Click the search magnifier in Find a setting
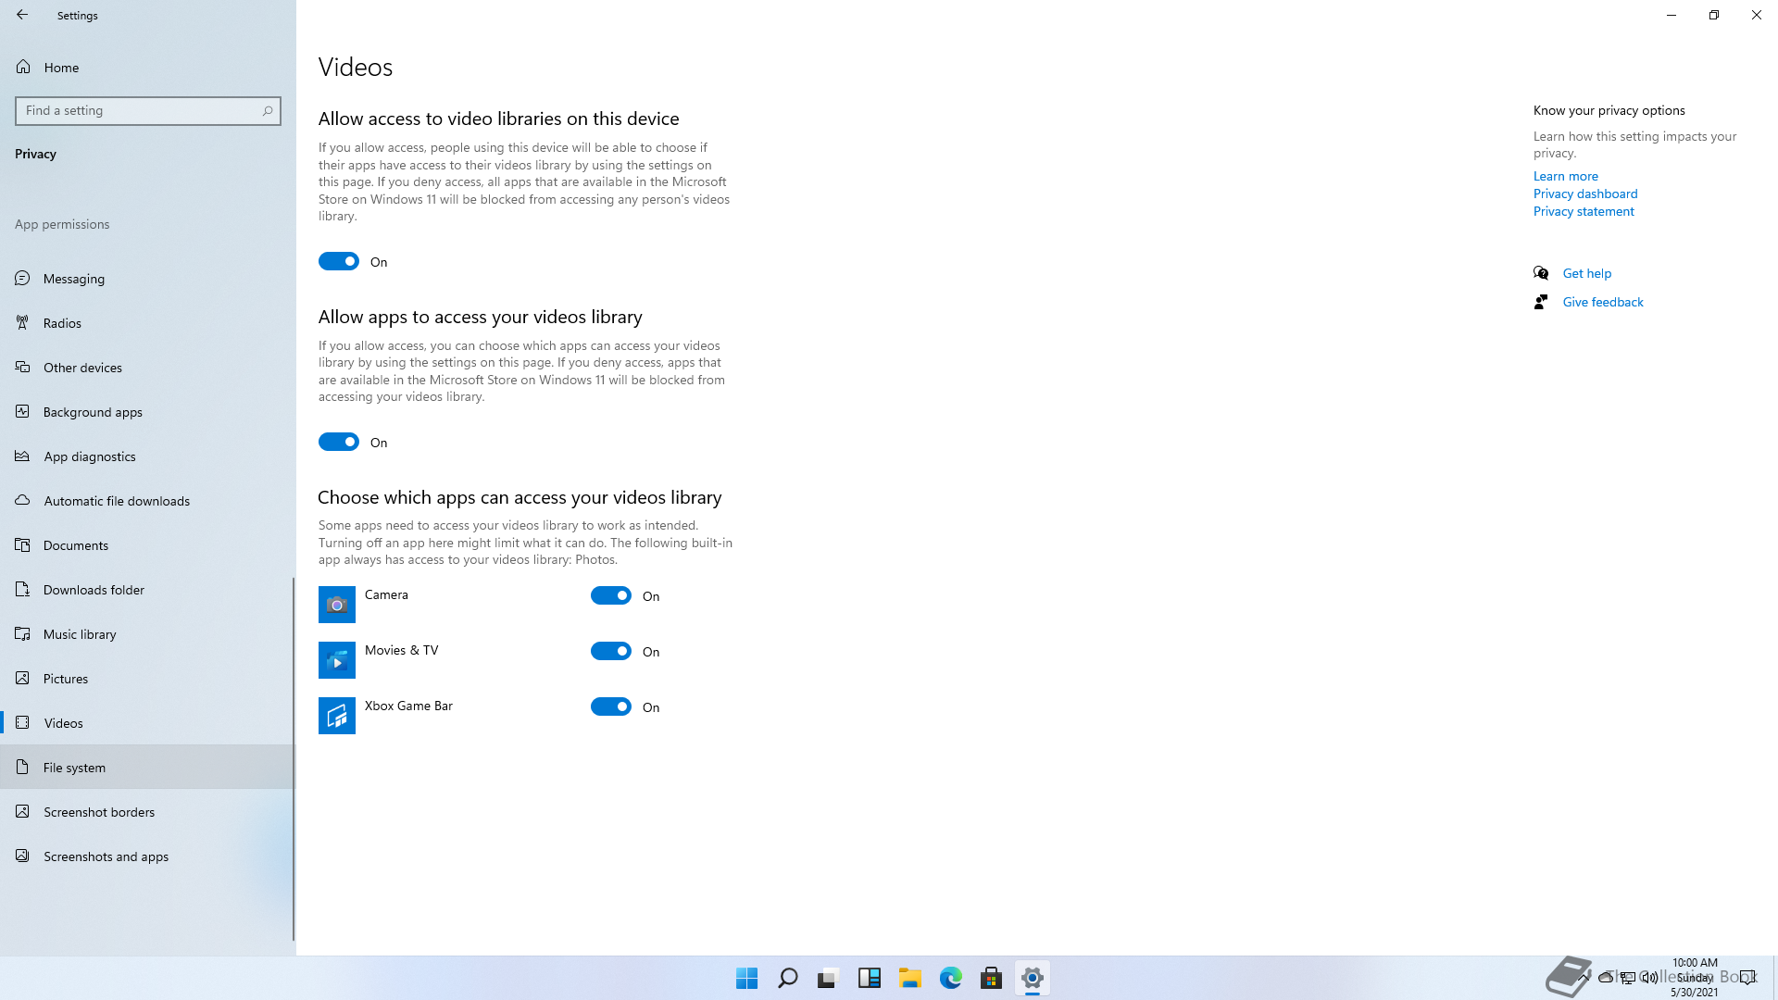 [x=268, y=110]
